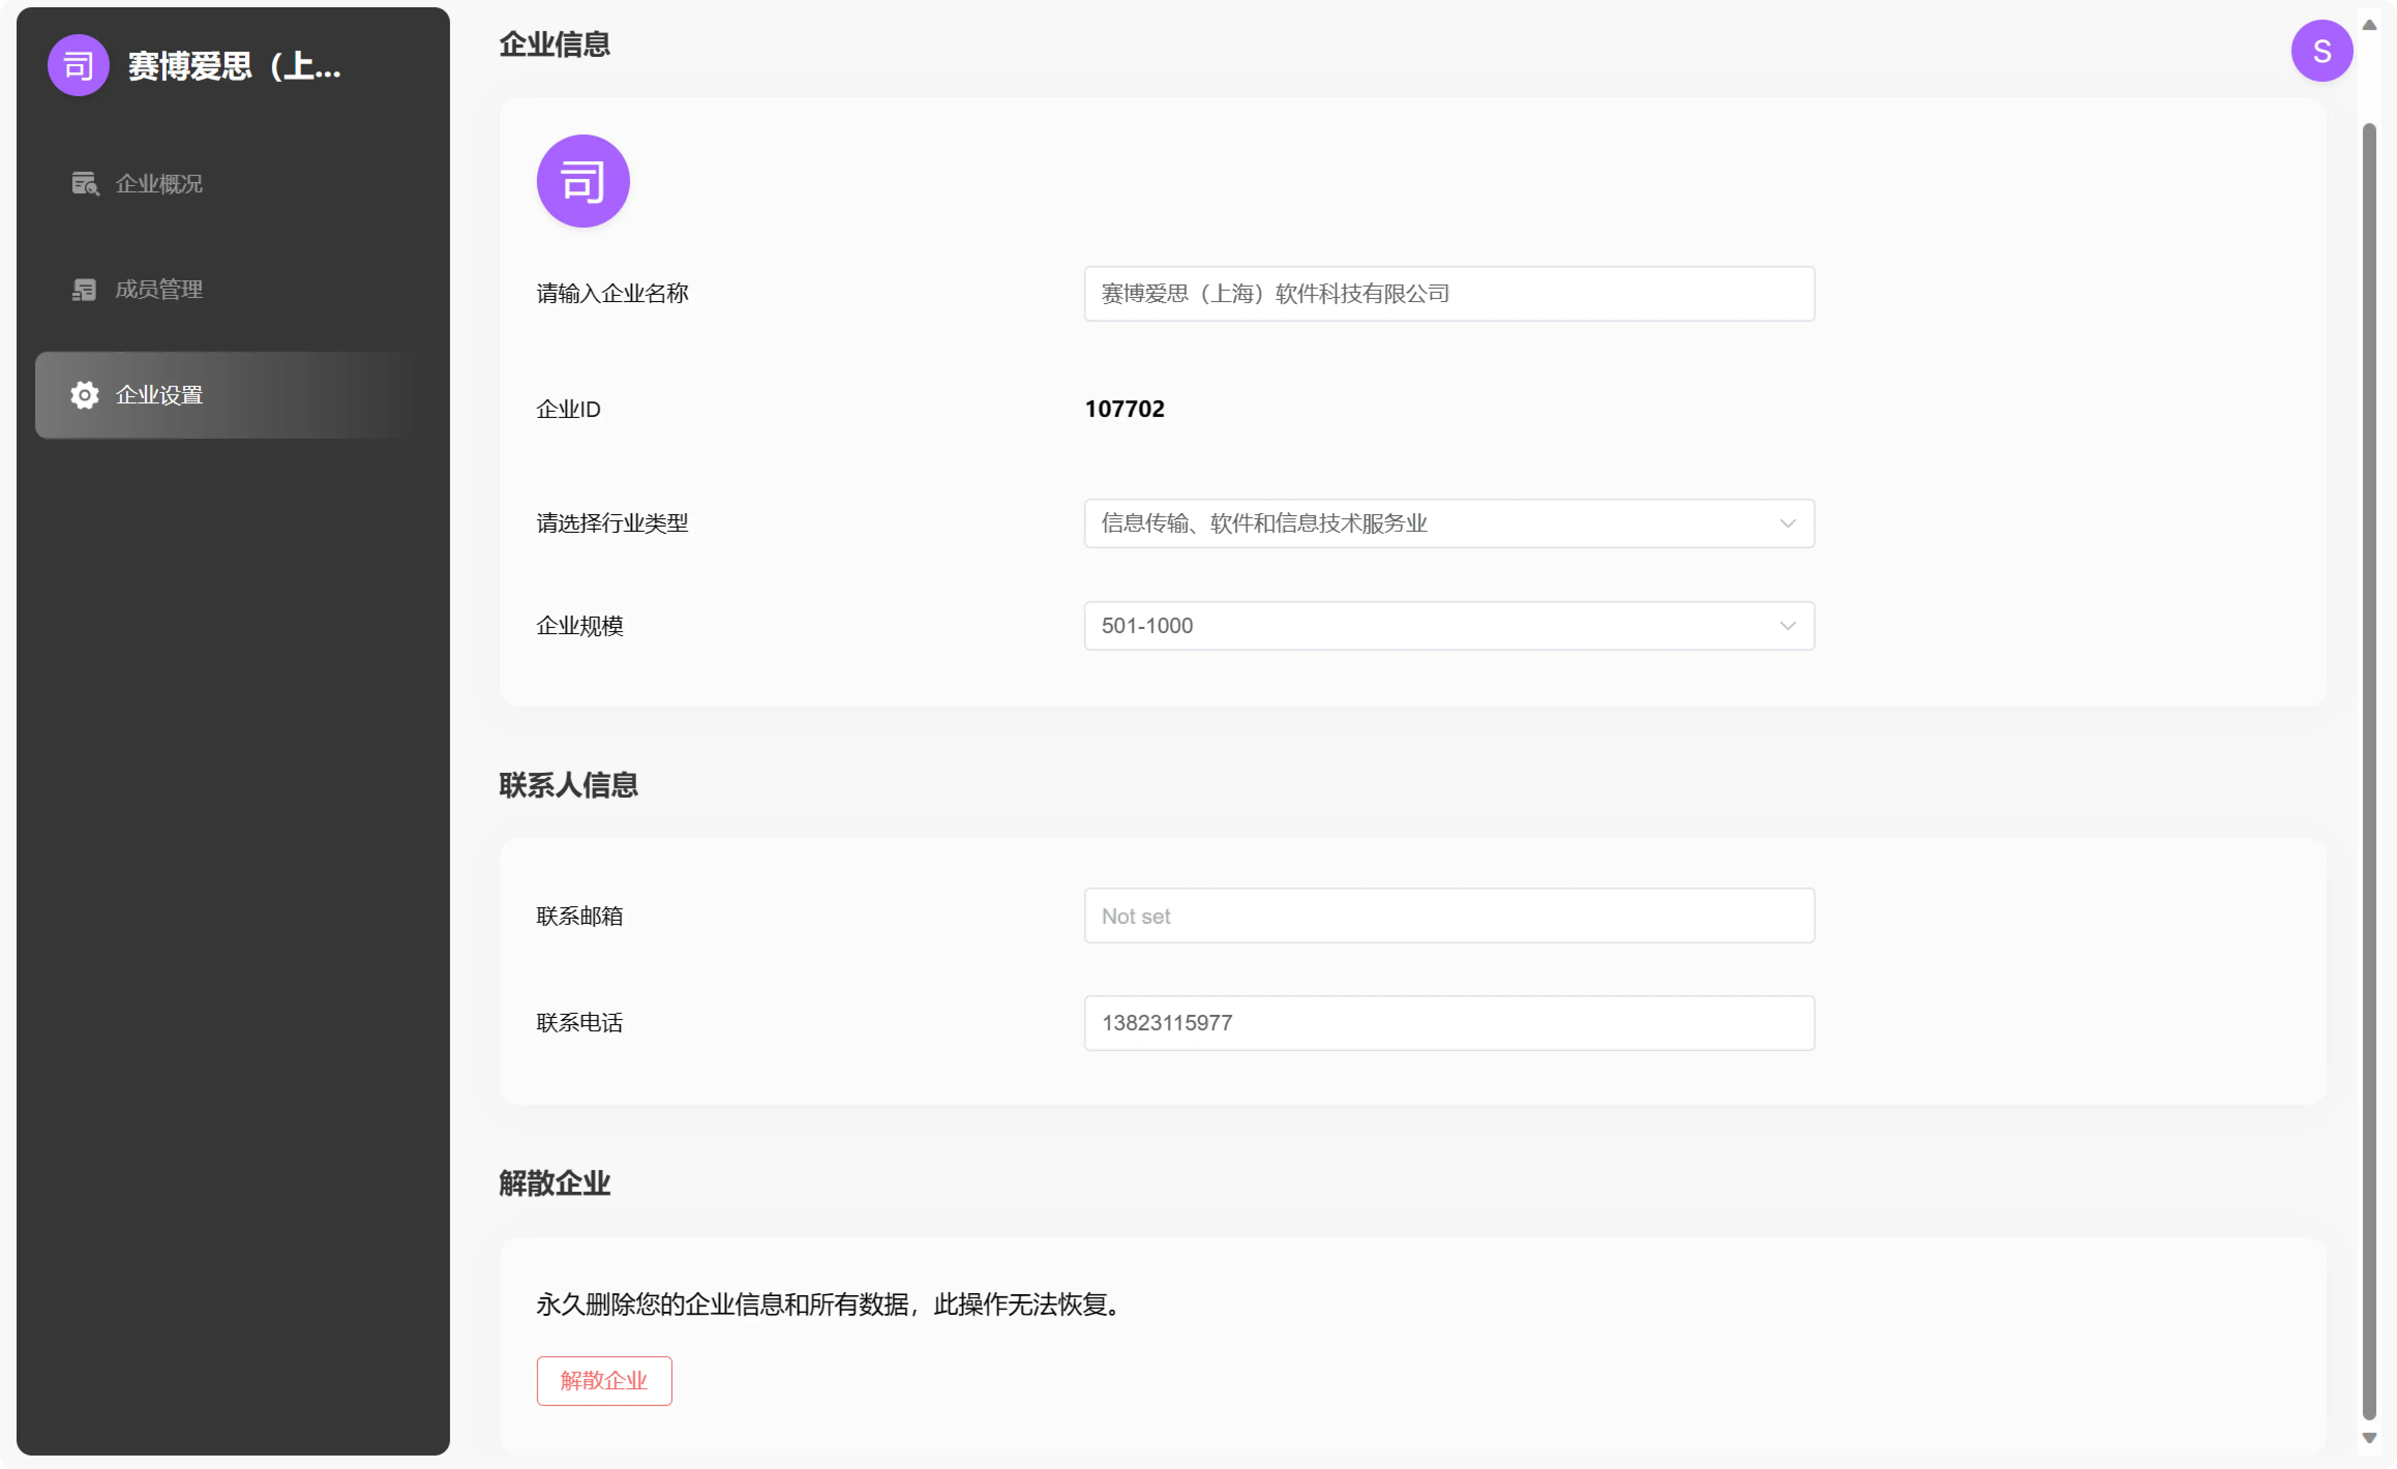2397x1469 pixels.
Task: Click the 解散企业 red button
Action: pos(604,1381)
